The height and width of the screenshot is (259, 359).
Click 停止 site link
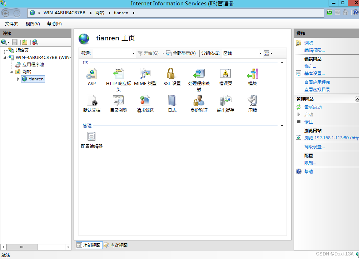(x=308, y=121)
